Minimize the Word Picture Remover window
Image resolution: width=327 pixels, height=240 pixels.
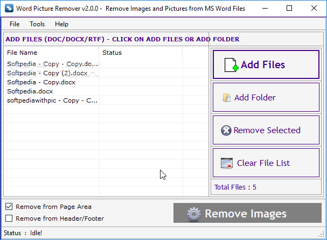[265, 8]
